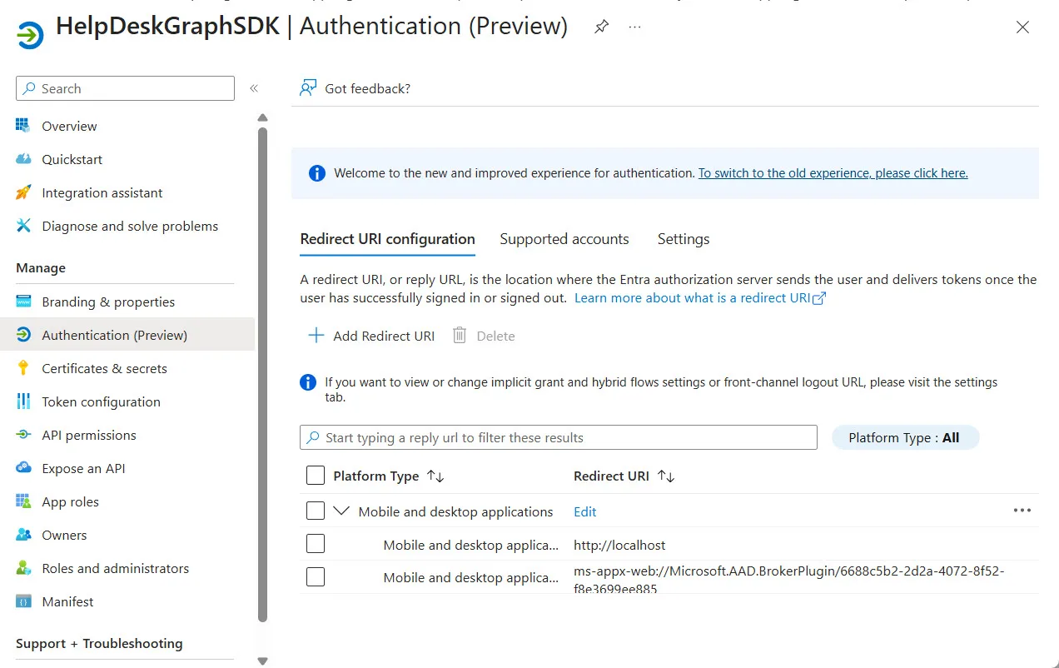Click the Support + Troubleshooting section heading
The width and height of the screenshot is (1059, 668).
[x=99, y=643]
